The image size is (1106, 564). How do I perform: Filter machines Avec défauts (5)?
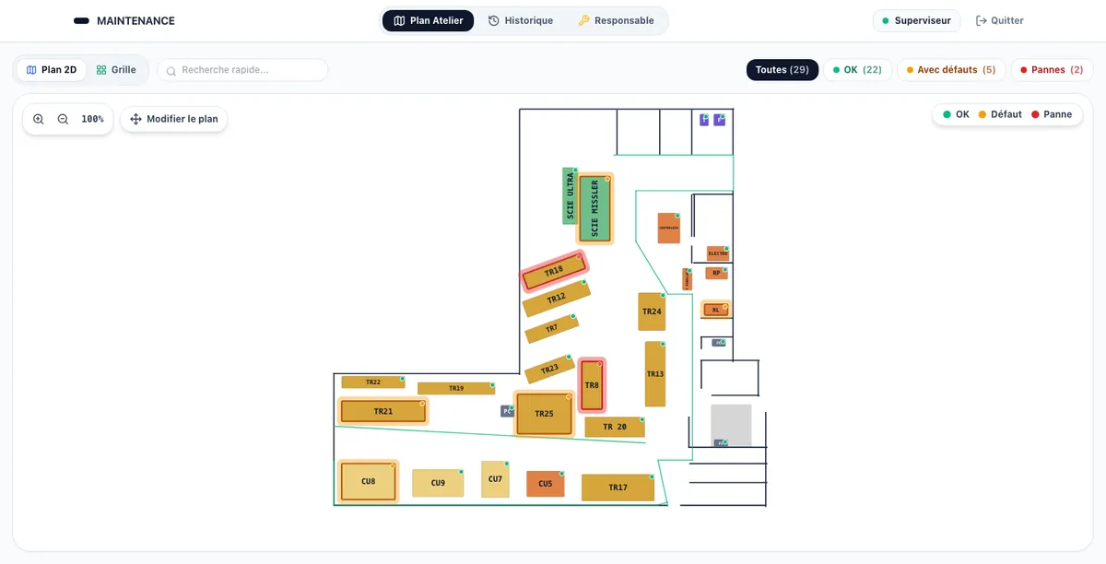(x=951, y=70)
